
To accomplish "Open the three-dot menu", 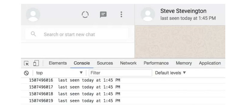I will point(121,14).
